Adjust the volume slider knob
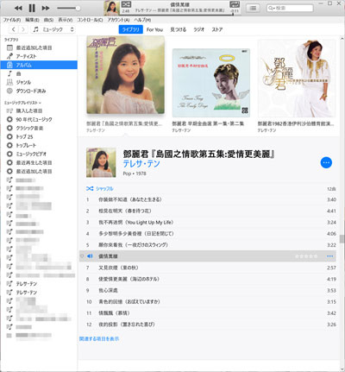Image resolution: width=345 pixels, height=372 pixels. click(78, 8)
